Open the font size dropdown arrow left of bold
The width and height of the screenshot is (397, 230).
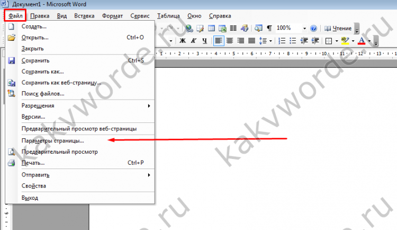coord(171,41)
